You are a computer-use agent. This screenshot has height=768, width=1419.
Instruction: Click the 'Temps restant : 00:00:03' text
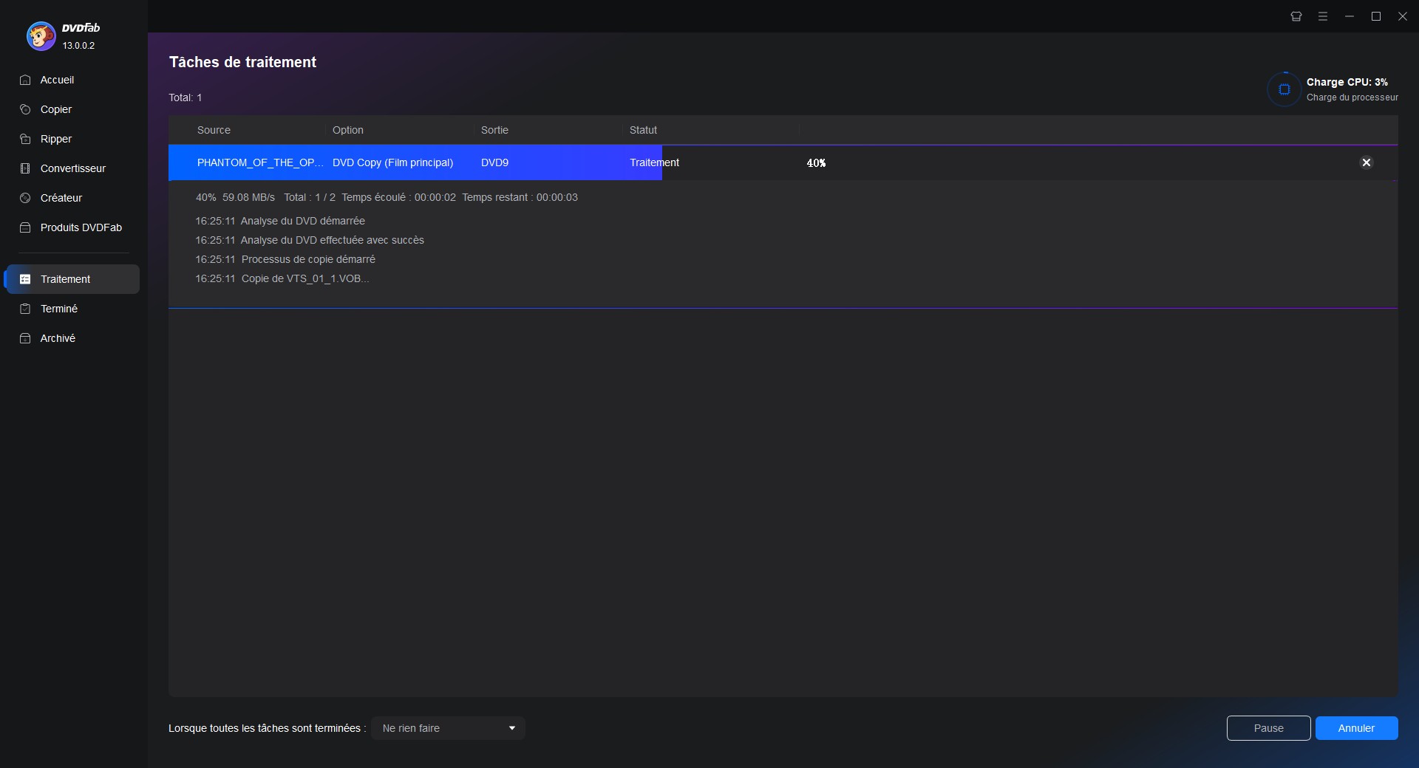[x=520, y=197]
